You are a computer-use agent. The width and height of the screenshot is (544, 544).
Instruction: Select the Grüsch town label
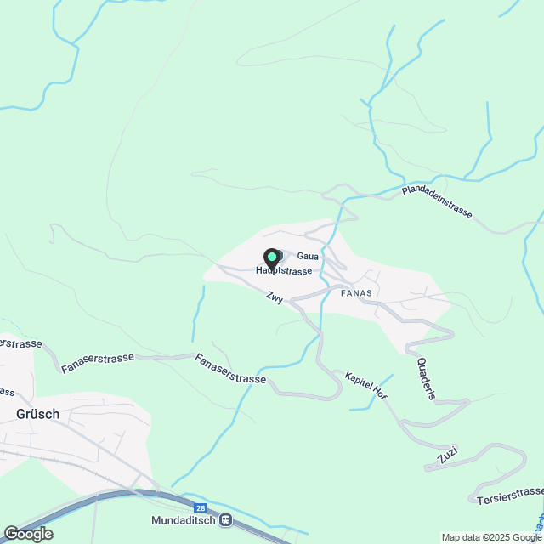(37, 414)
